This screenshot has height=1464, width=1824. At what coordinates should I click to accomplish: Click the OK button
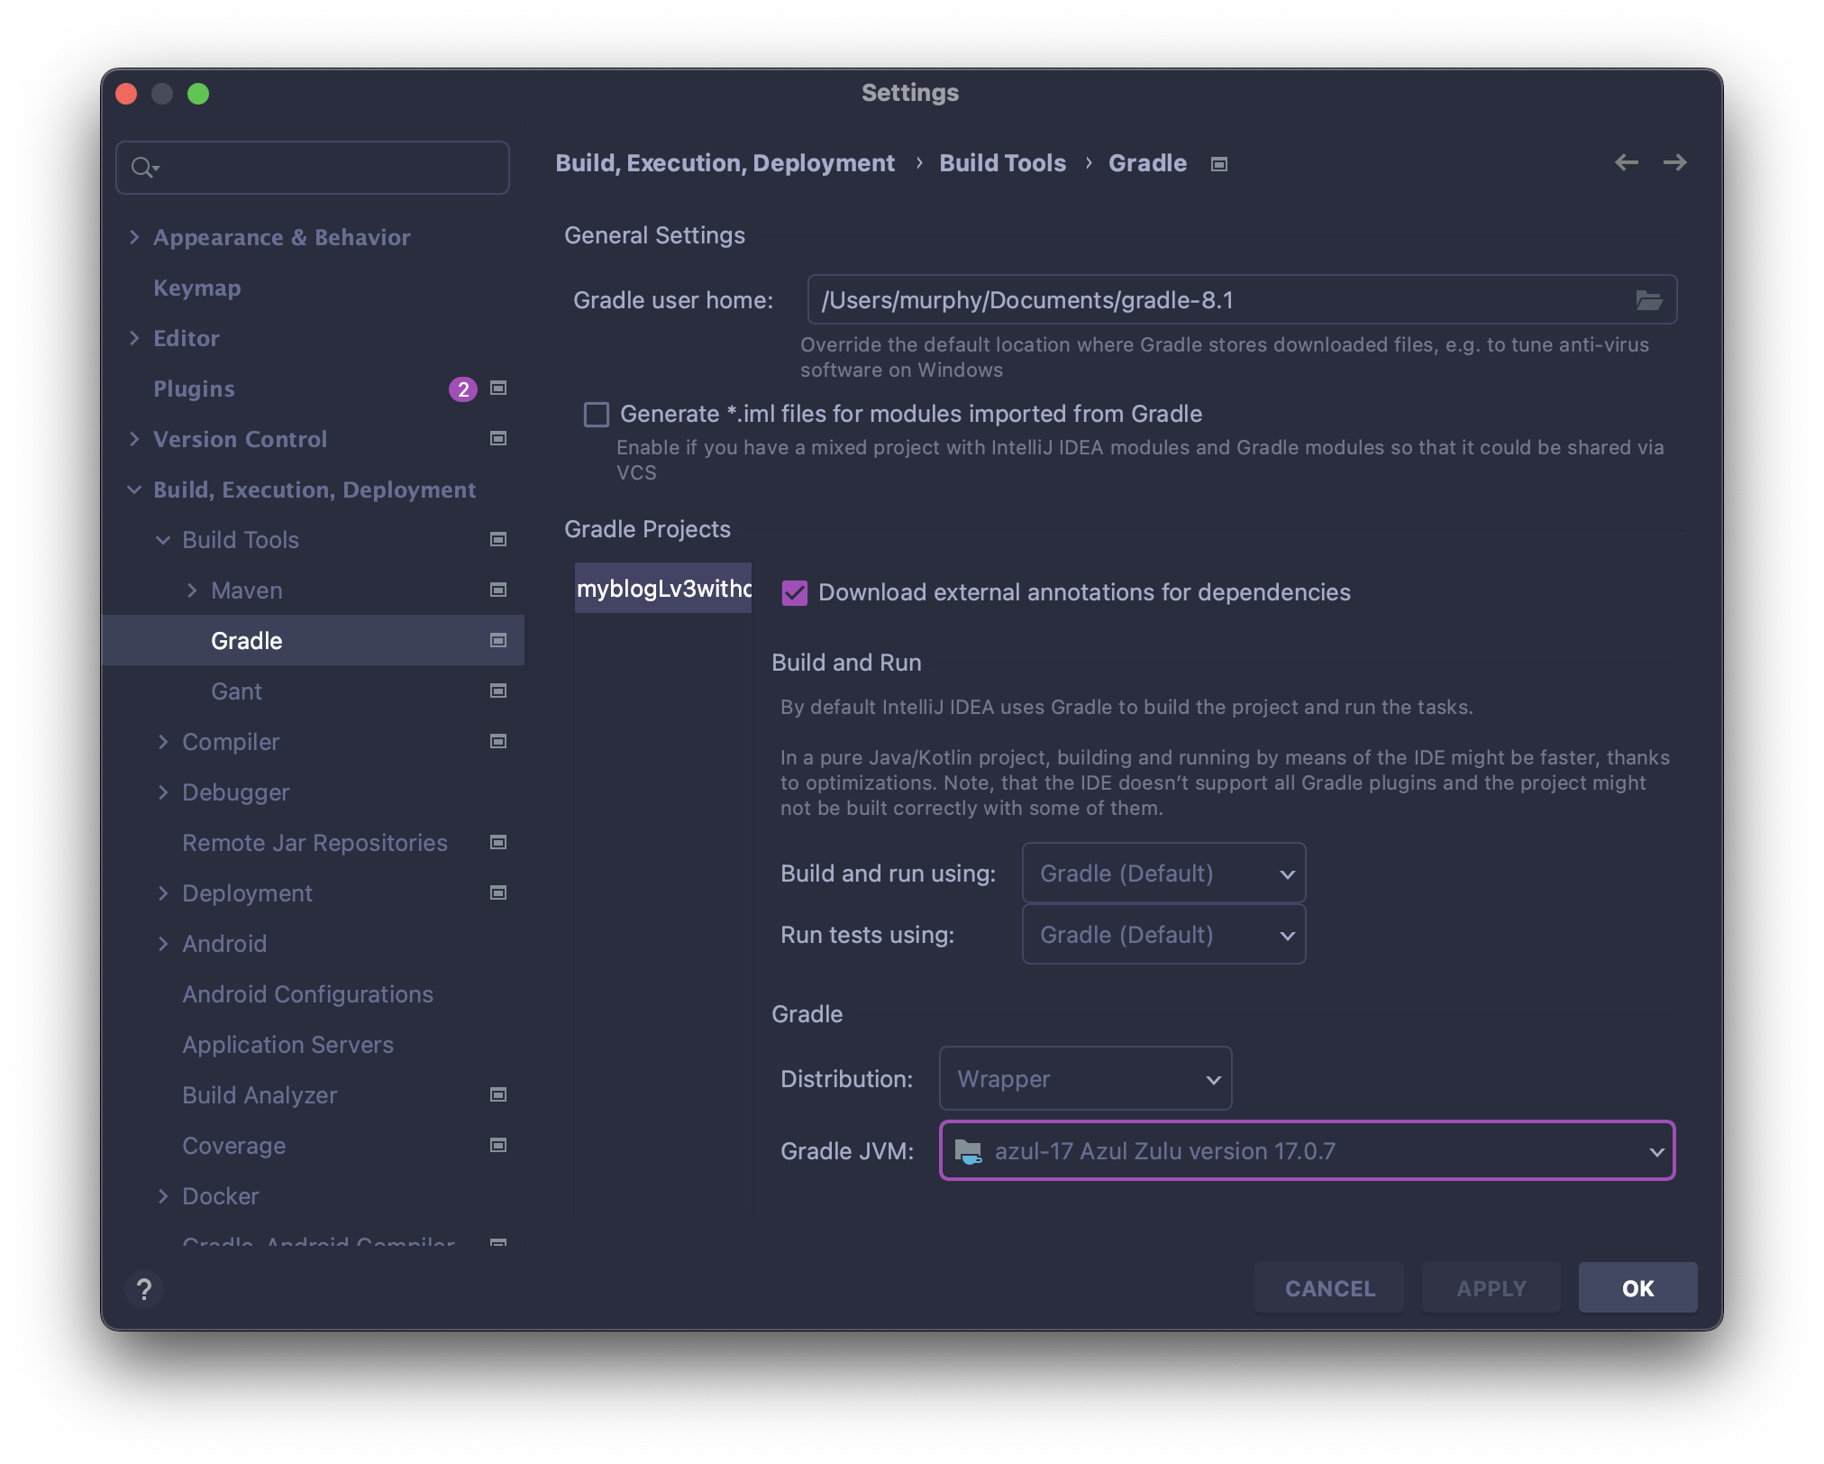point(1637,1288)
